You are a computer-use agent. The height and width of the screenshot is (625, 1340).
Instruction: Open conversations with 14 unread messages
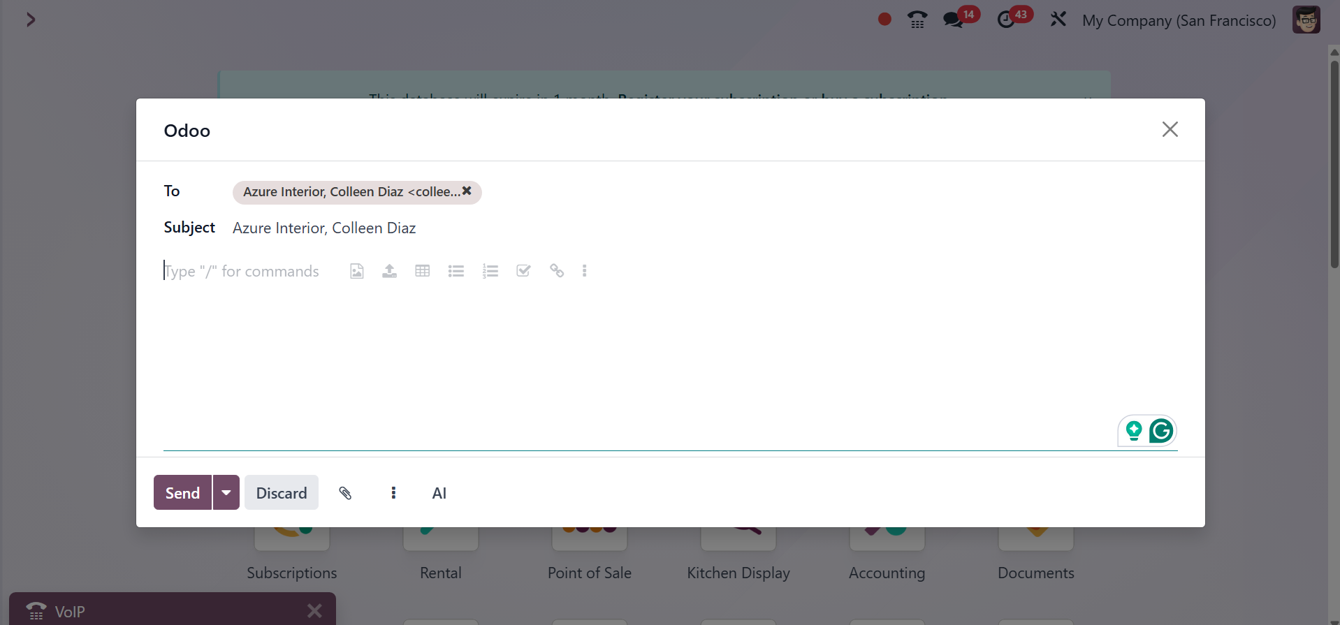tap(961, 17)
